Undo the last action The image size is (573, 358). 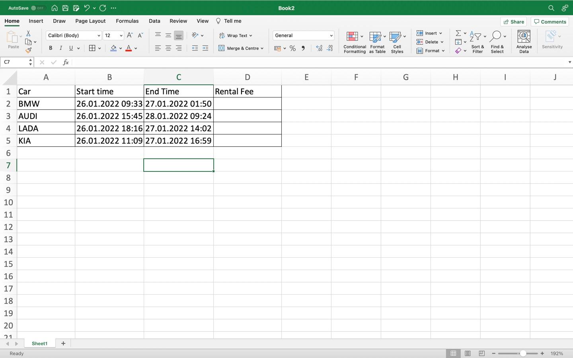click(x=87, y=8)
